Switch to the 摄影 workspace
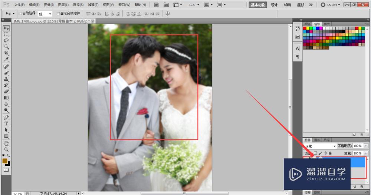 (x=300, y=5)
